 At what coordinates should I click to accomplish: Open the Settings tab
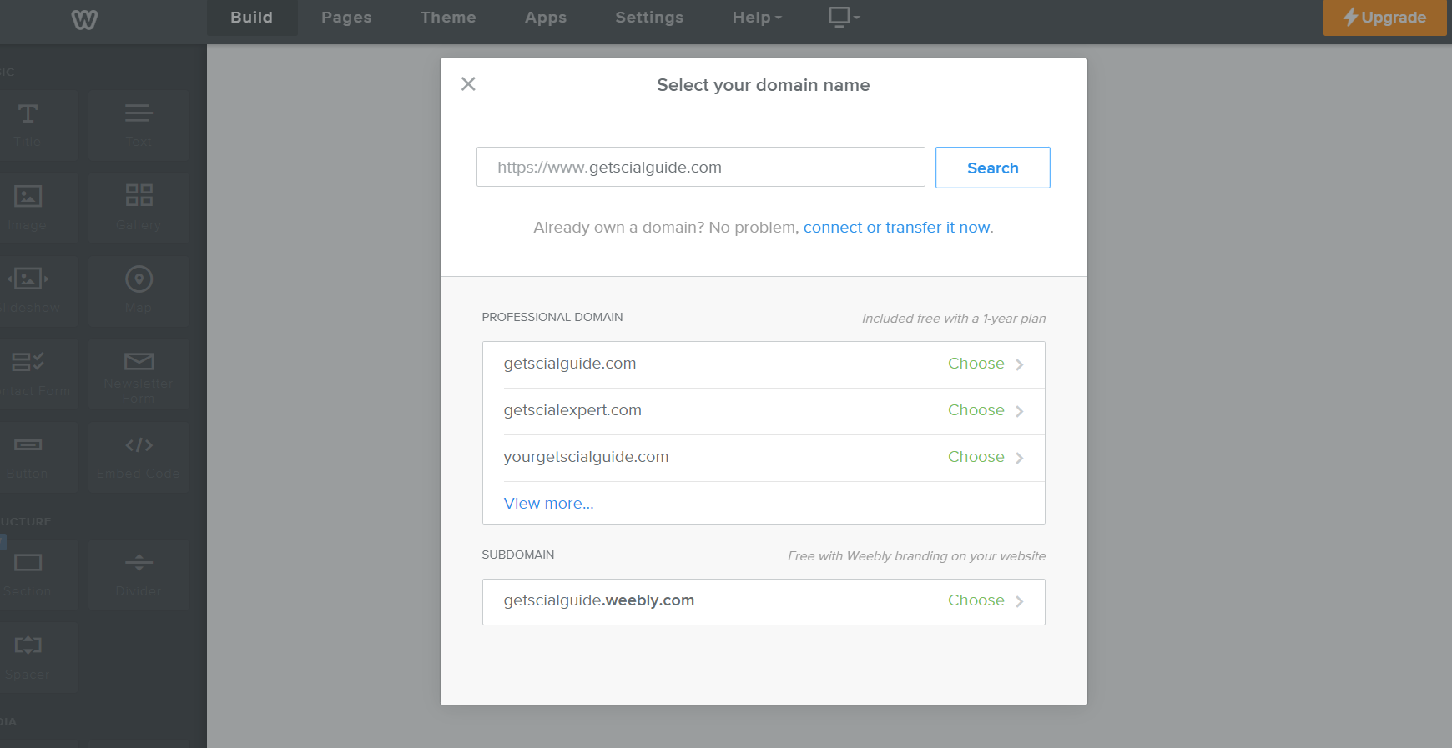click(649, 18)
